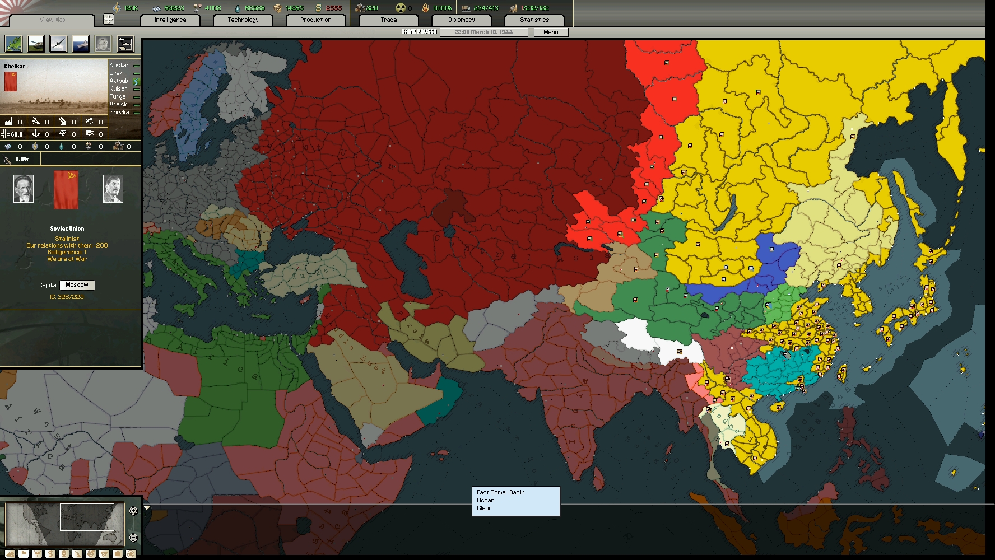Switch to coin stack supply map mode
This screenshot has width=995, height=560.
(x=64, y=554)
